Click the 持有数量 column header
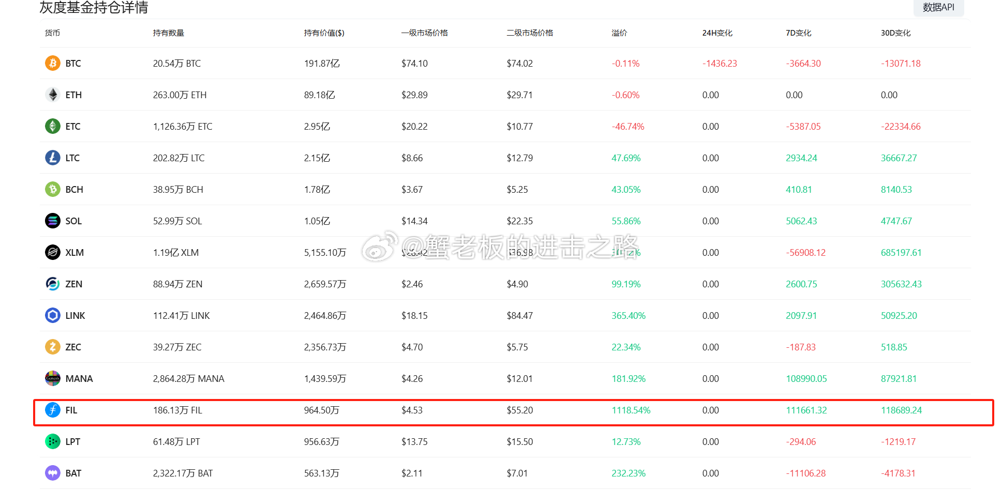1002x492 pixels. coord(169,33)
